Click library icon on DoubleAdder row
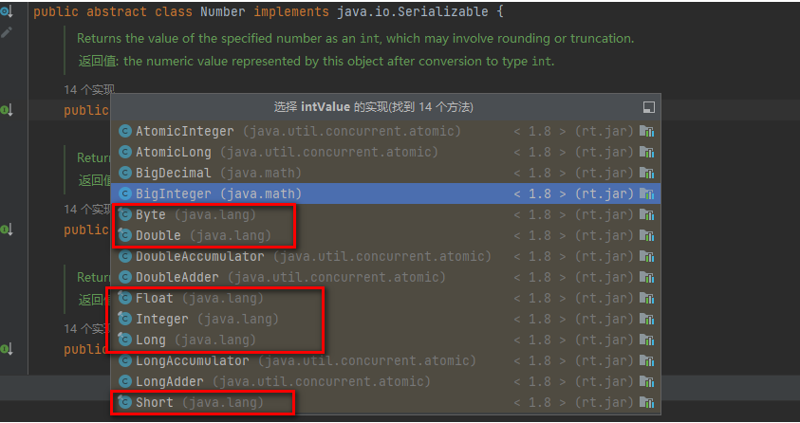The height and width of the screenshot is (423, 800). click(647, 277)
